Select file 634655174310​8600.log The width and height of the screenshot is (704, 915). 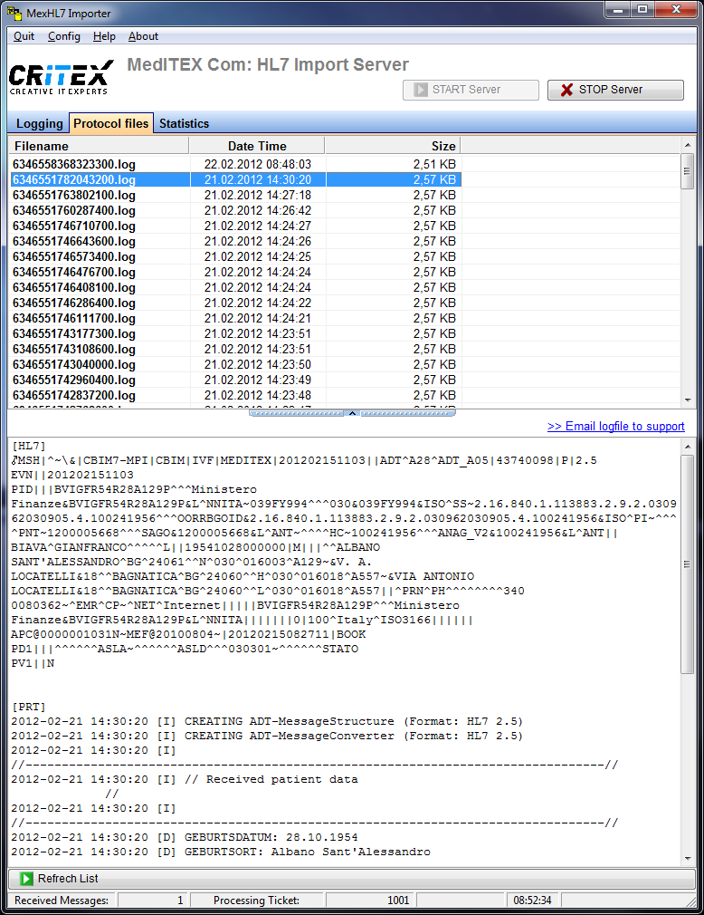coord(74,349)
